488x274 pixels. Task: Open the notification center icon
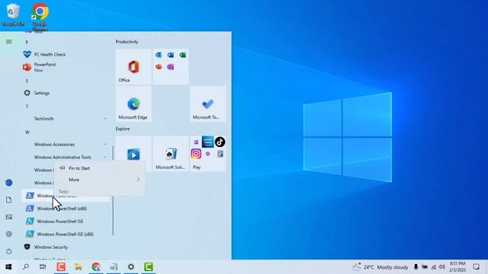point(476,267)
